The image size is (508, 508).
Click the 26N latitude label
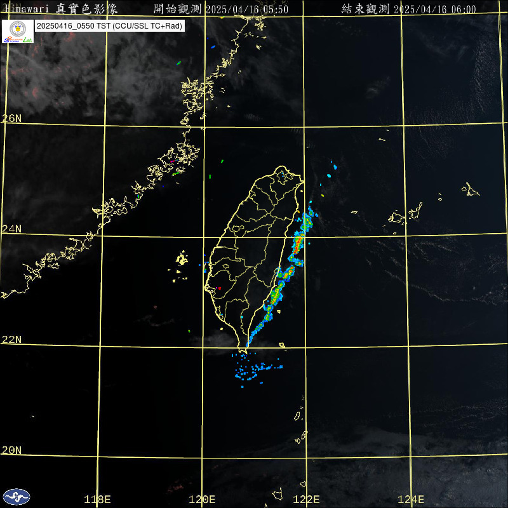point(11,118)
